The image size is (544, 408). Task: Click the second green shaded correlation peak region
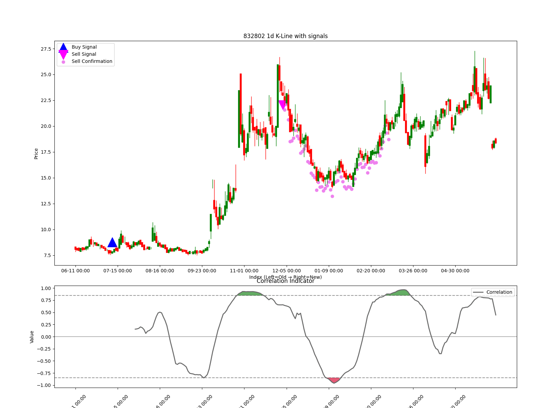click(399, 292)
